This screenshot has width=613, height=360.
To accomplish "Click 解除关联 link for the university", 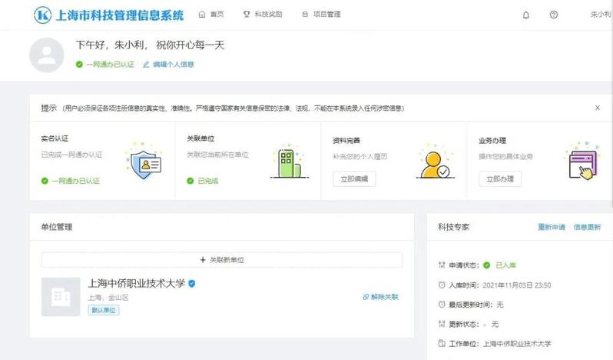I will point(380,297).
